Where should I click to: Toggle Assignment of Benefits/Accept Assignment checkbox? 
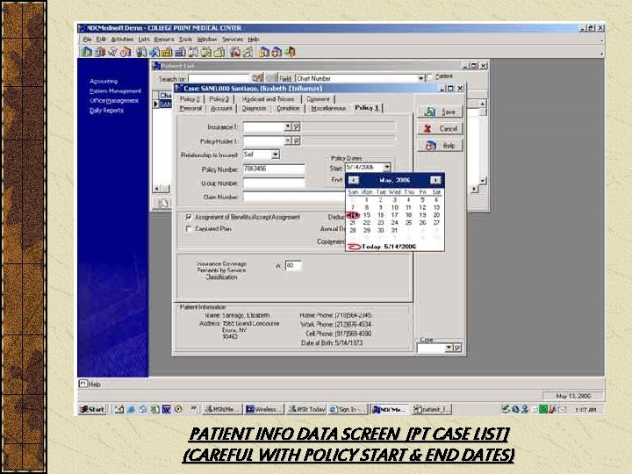click(188, 218)
